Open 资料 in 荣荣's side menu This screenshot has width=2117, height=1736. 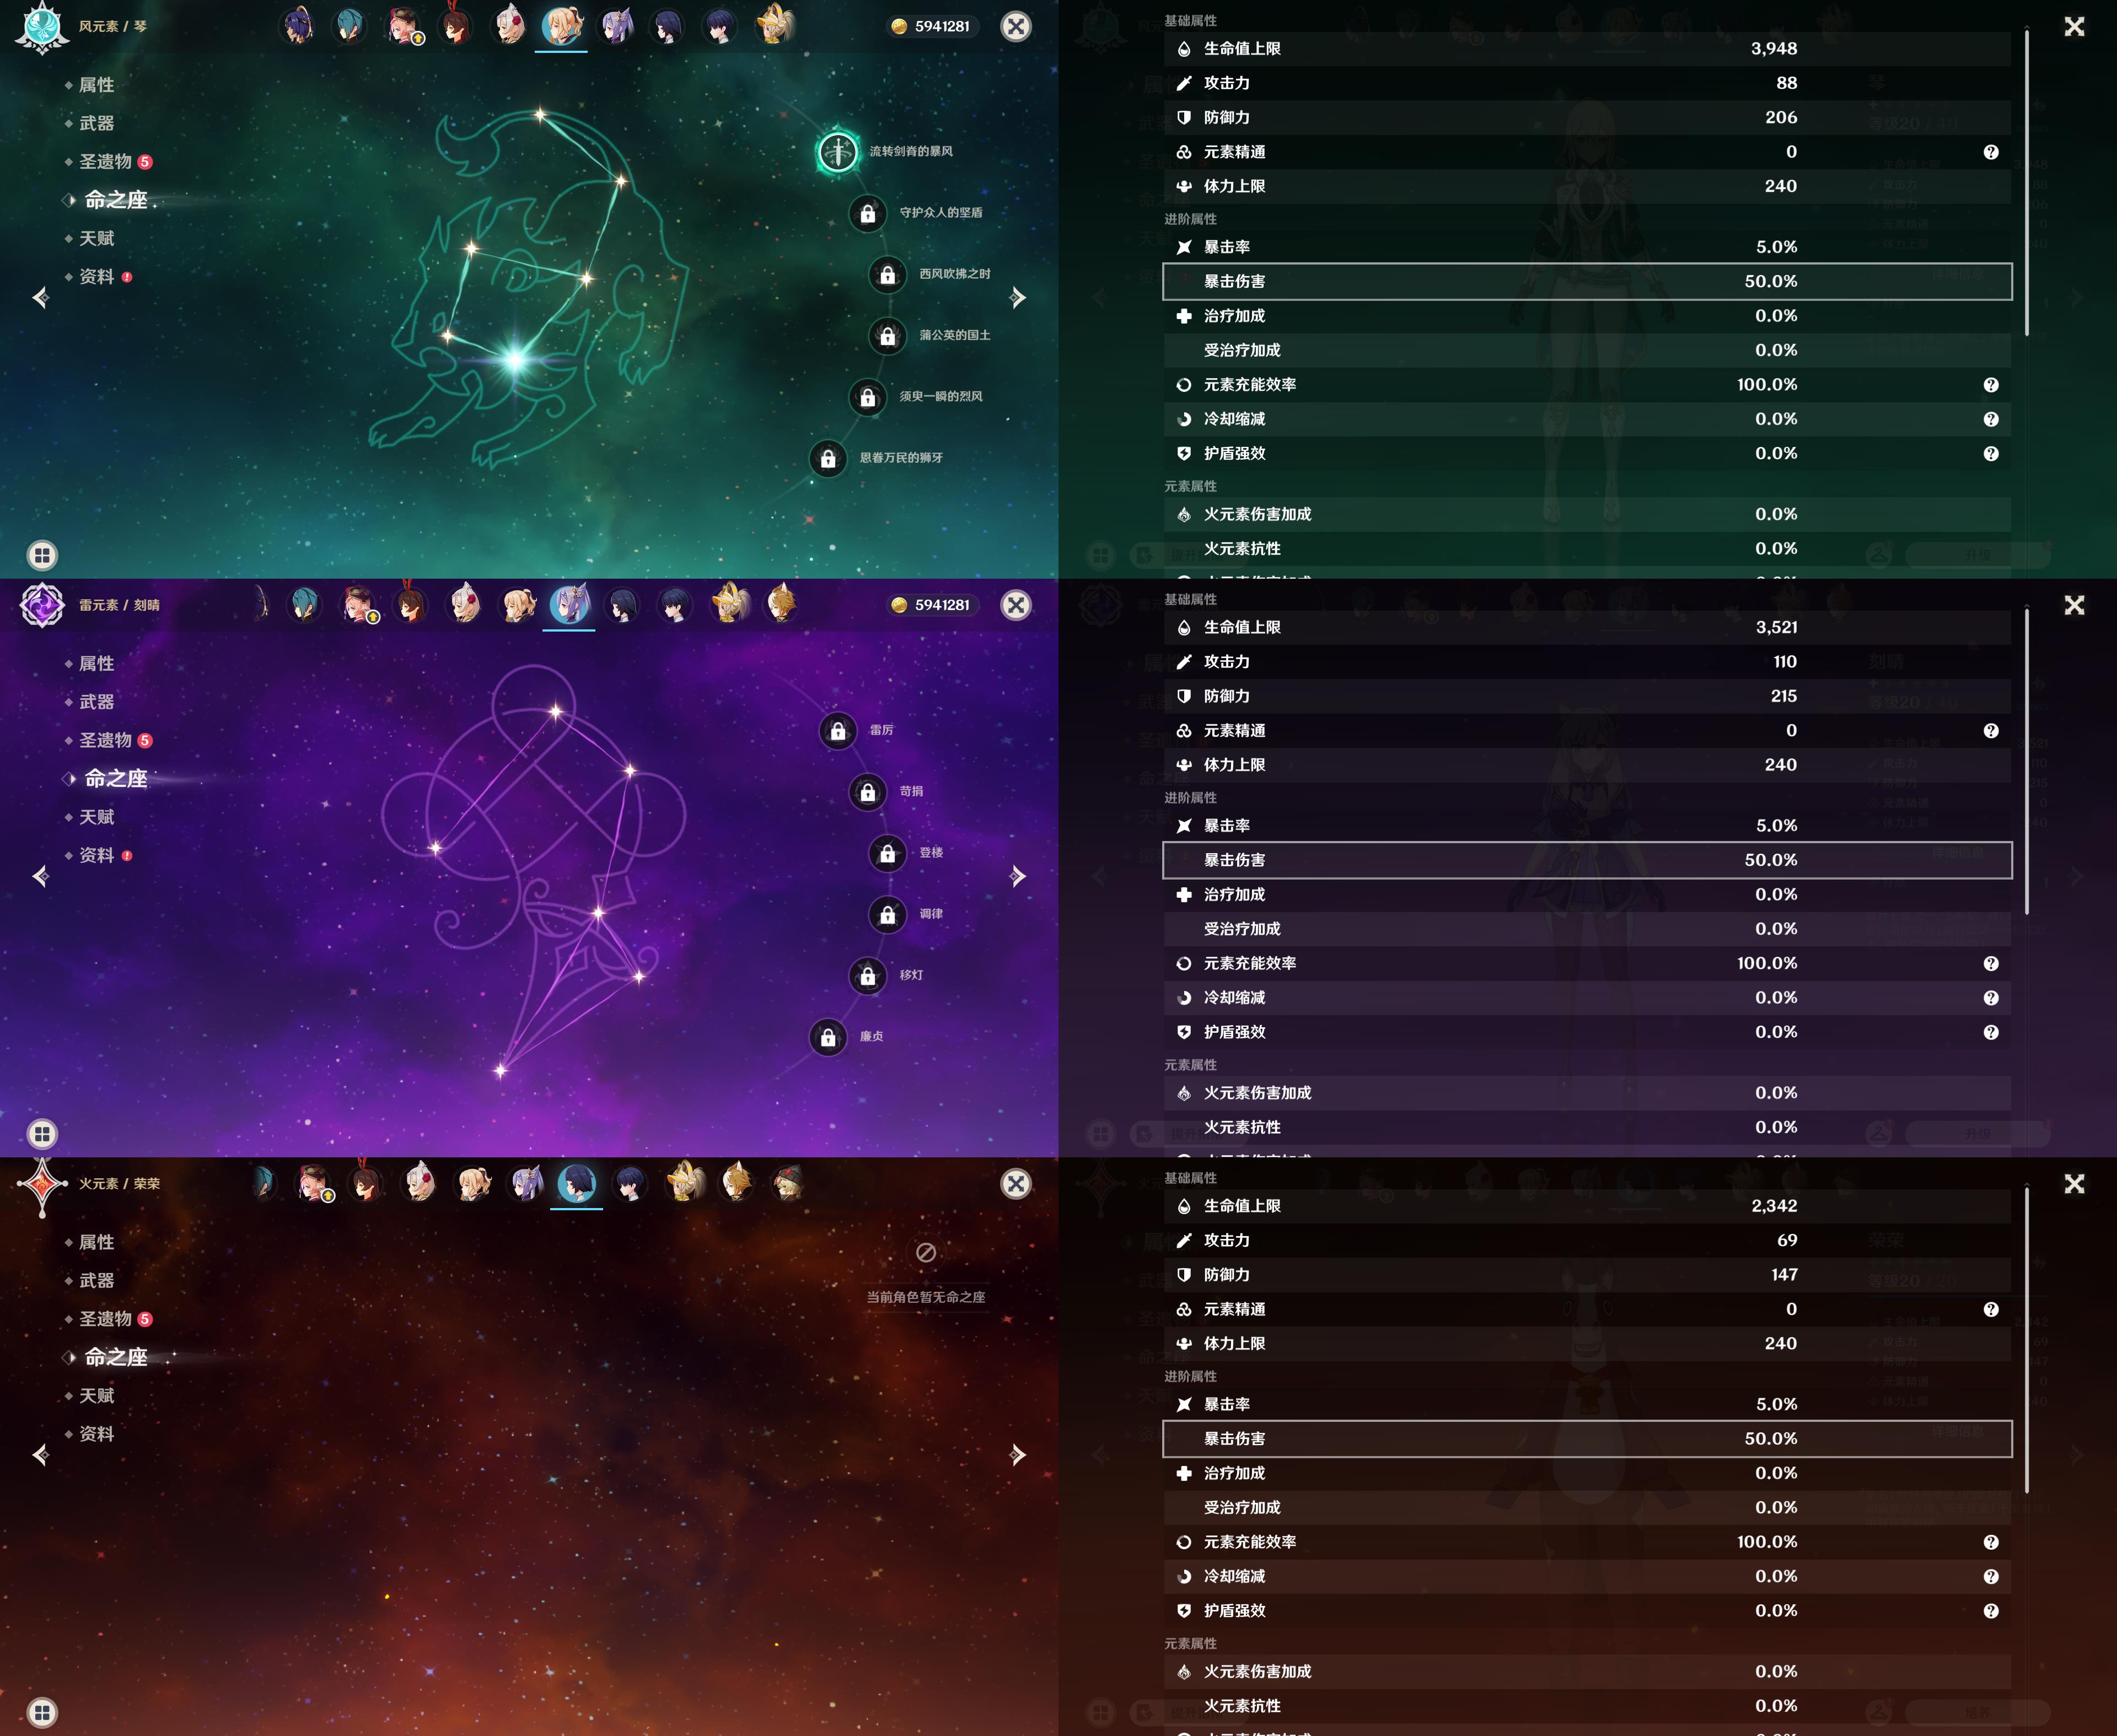(x=96, y=1434)
